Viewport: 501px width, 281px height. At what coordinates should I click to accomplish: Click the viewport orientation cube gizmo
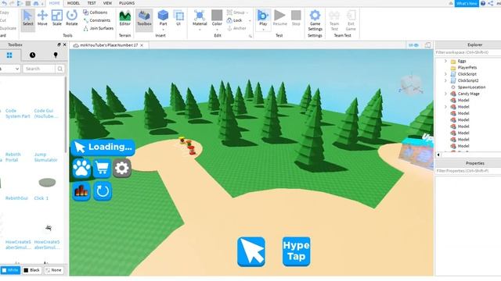pyautogui.click(x=411, y=84)
